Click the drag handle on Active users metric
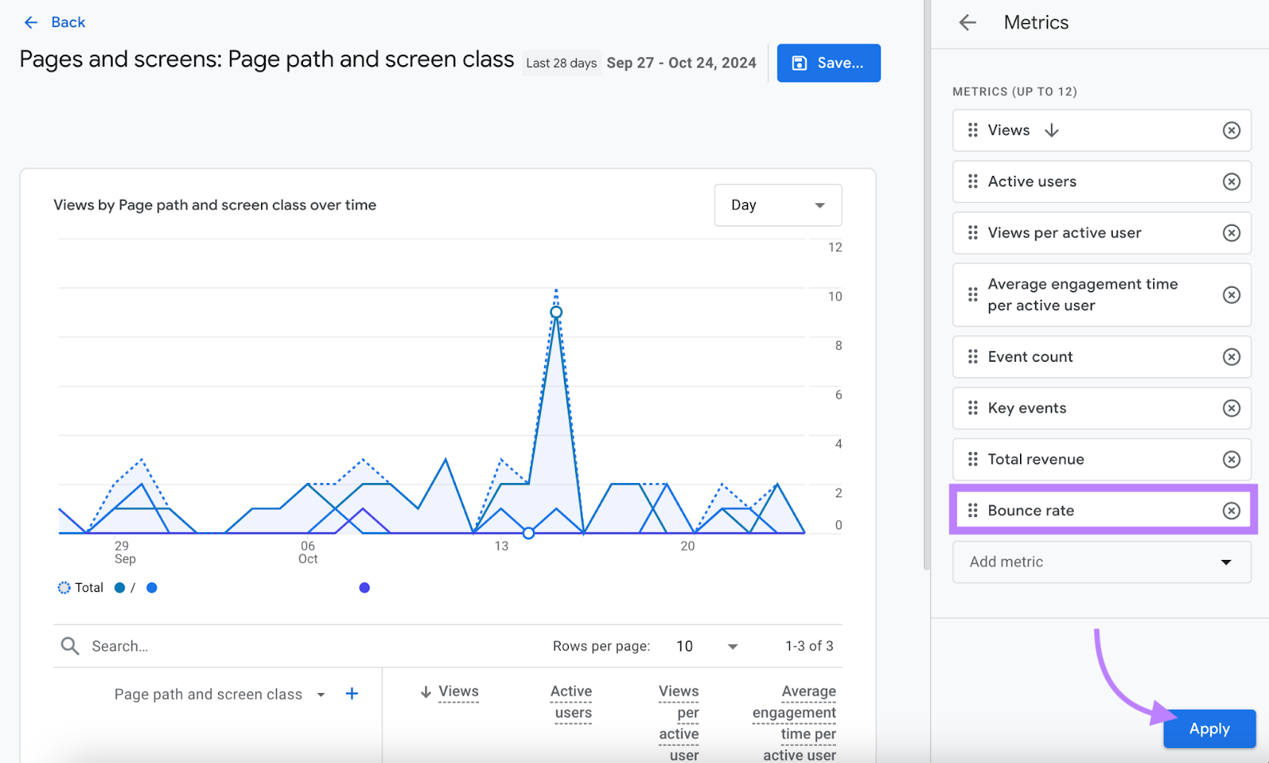This screenshot has width=1269, height=763. coord(972,182)
